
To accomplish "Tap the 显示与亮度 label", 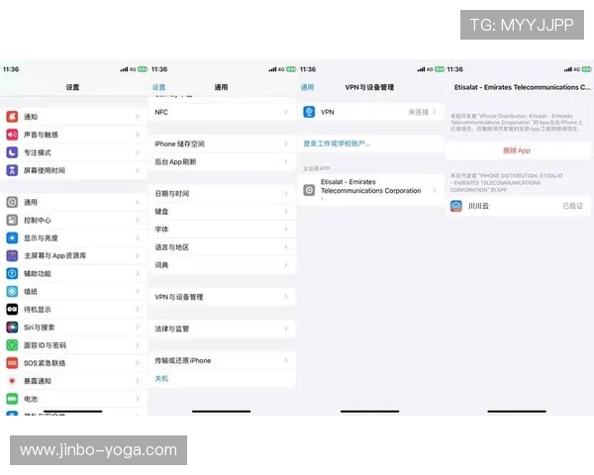I will [41, 237].
